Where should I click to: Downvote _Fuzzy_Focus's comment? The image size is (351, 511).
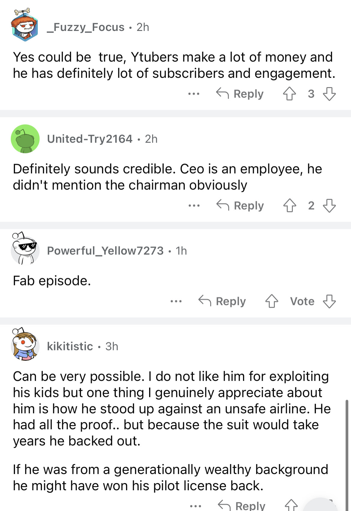[x=329, y=94]
